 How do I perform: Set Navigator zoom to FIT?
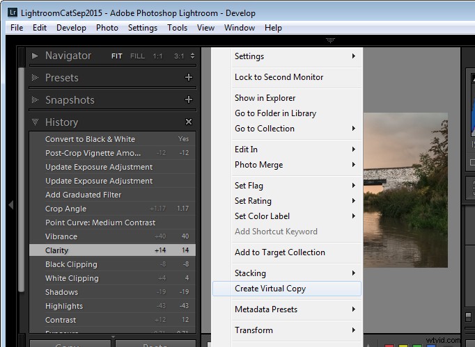[x=116, y=56]
